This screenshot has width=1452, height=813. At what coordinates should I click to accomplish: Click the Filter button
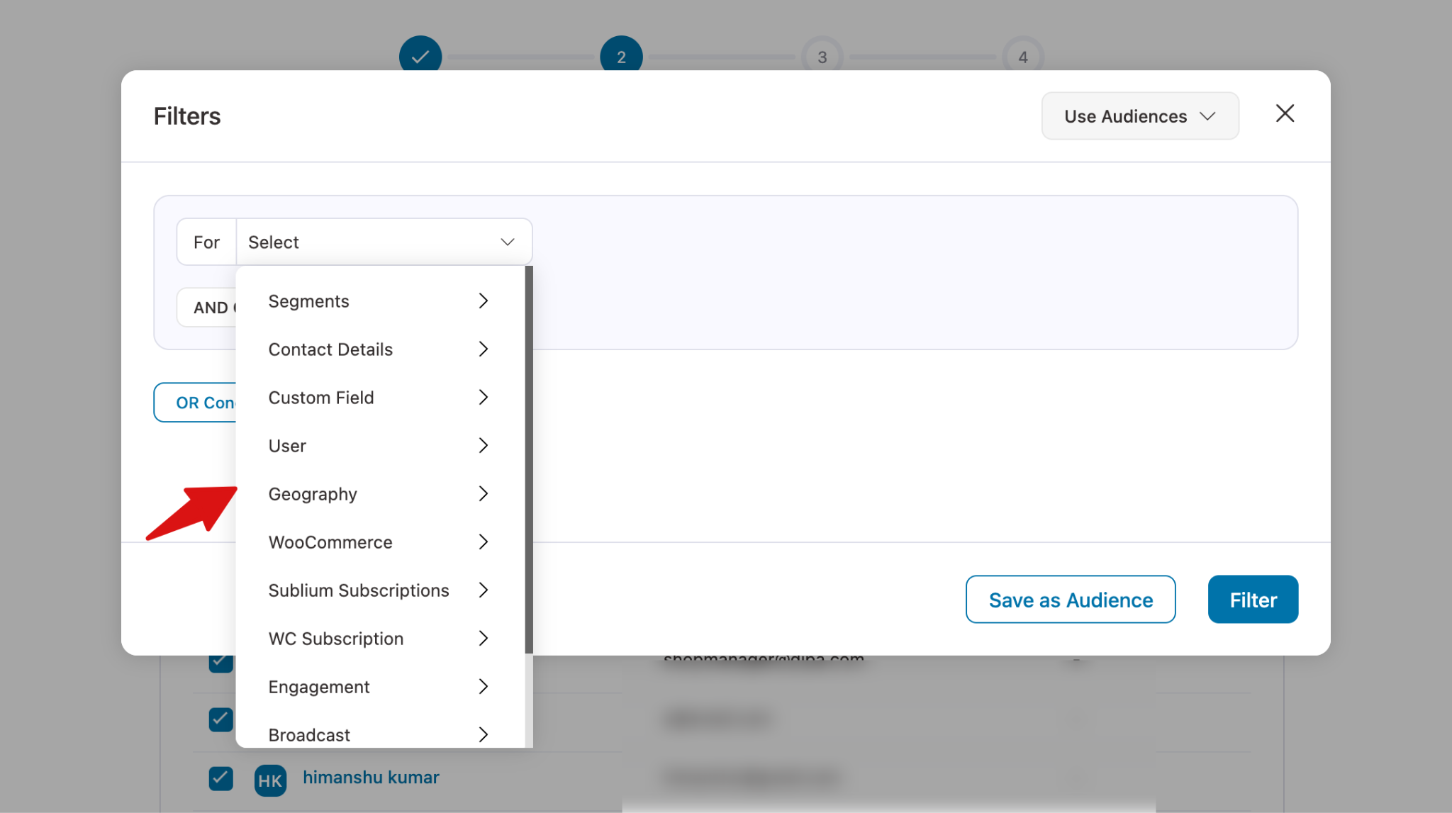1252,599
